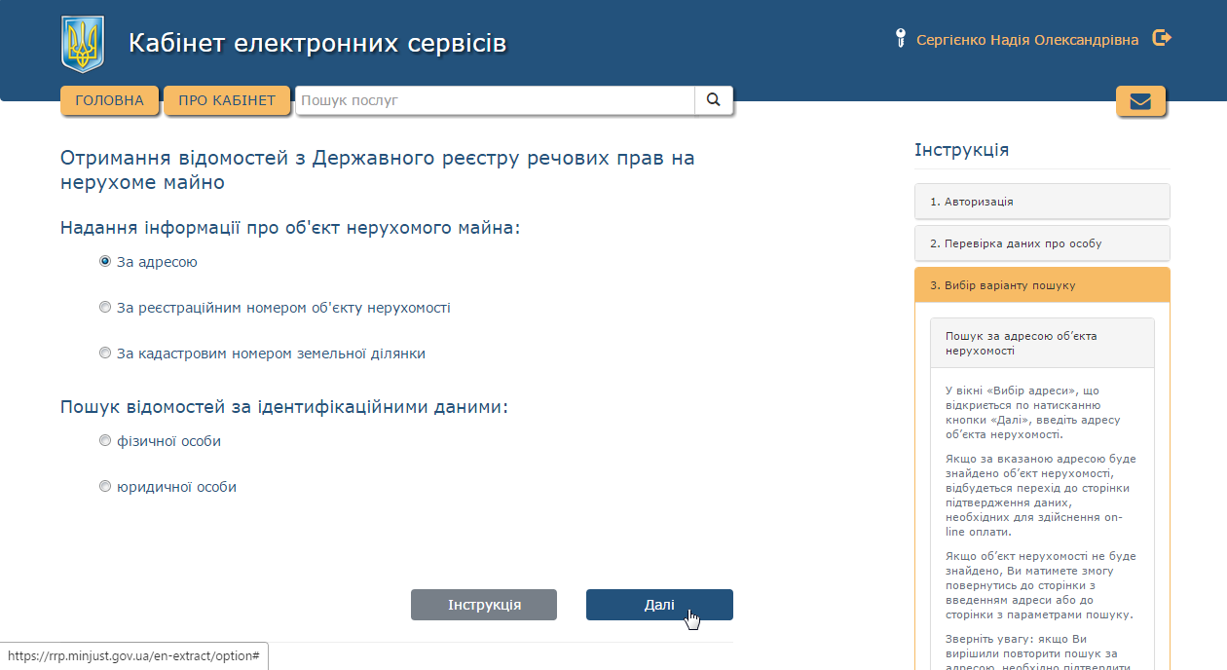Image resolution: width=1227 pixels, height=670 pixels.
Task: Click the logout icon in the header
Action: click(x=1162, y=38)
